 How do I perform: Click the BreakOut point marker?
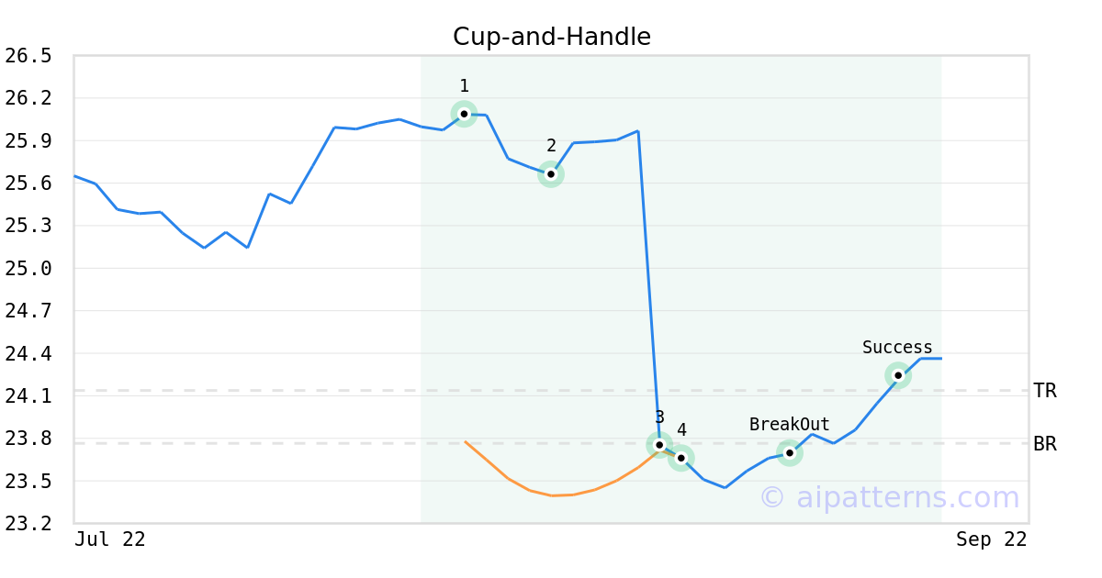click(790, 452)
